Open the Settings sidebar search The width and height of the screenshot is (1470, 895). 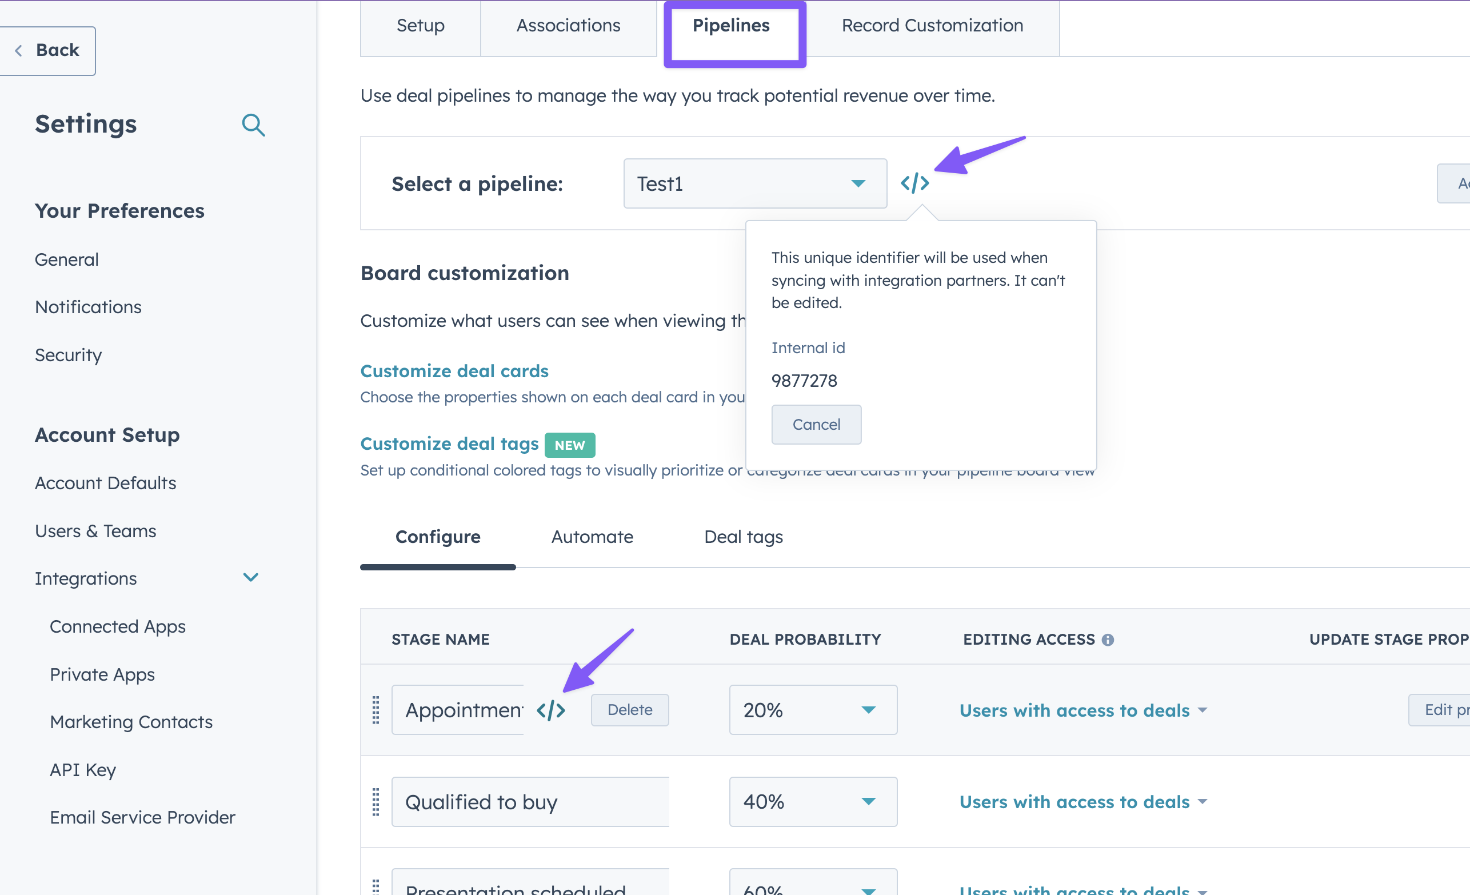pos(254,125)
